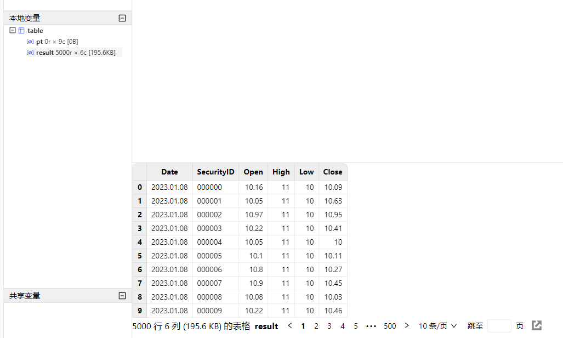Screen dimensions: 563x338
Task: Collapse the 本地变量 panel
Action: pos(122,18)
